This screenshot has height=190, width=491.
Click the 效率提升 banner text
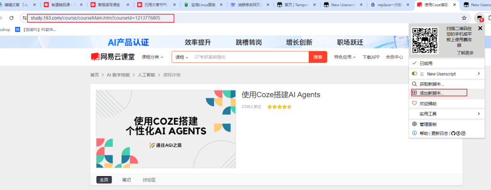pyautogui.click(x=198, y=42)
